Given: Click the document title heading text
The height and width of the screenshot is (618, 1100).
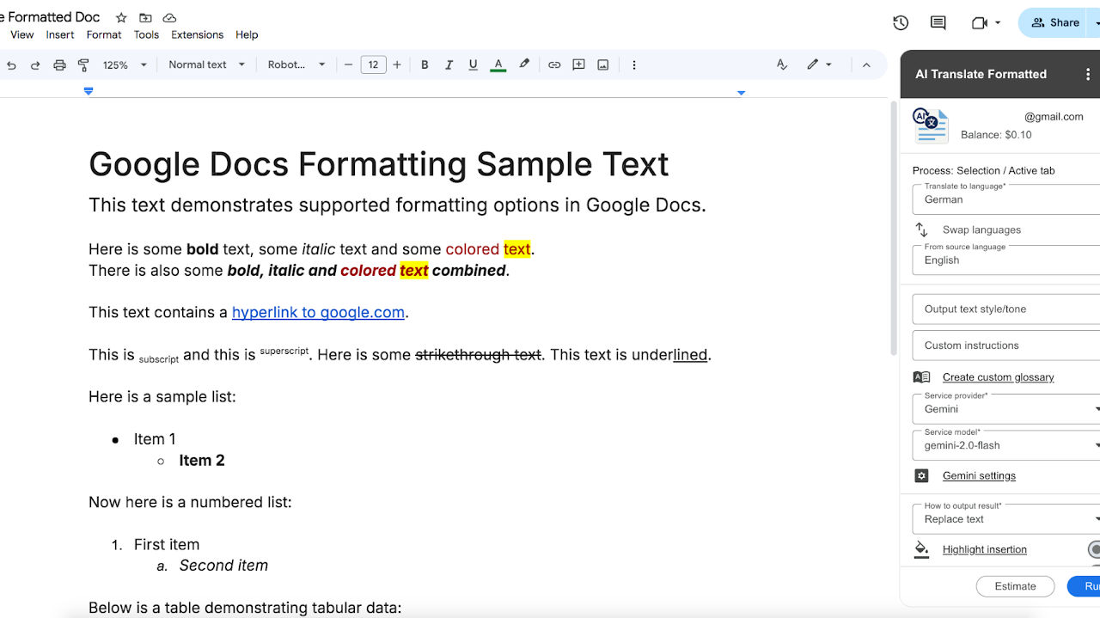Looking at the screenshot, I should coord(378,164).
